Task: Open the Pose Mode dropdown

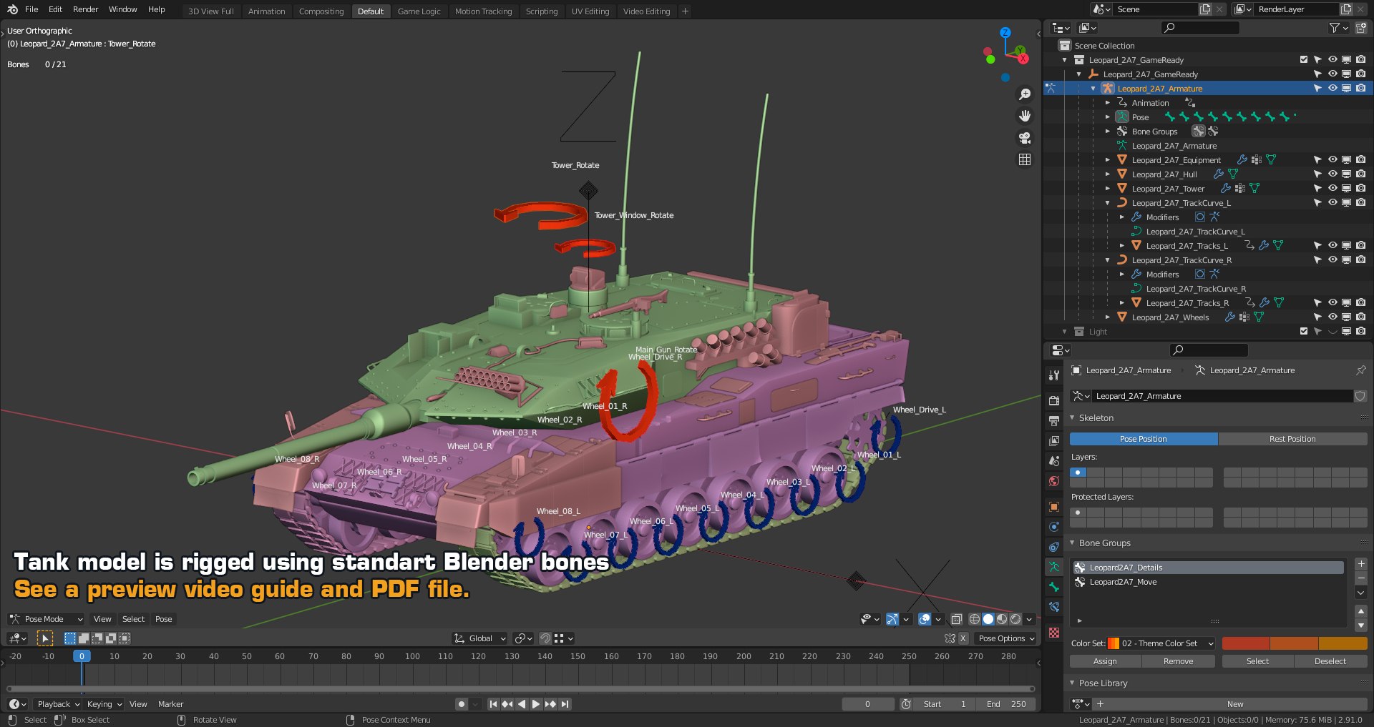Action: pyautogui.click(x=46, y=619)
